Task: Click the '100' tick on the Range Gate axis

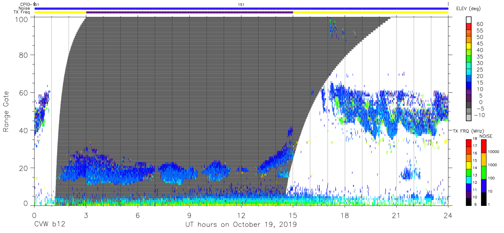Action: pyautogui.click(x=22, y=19)
